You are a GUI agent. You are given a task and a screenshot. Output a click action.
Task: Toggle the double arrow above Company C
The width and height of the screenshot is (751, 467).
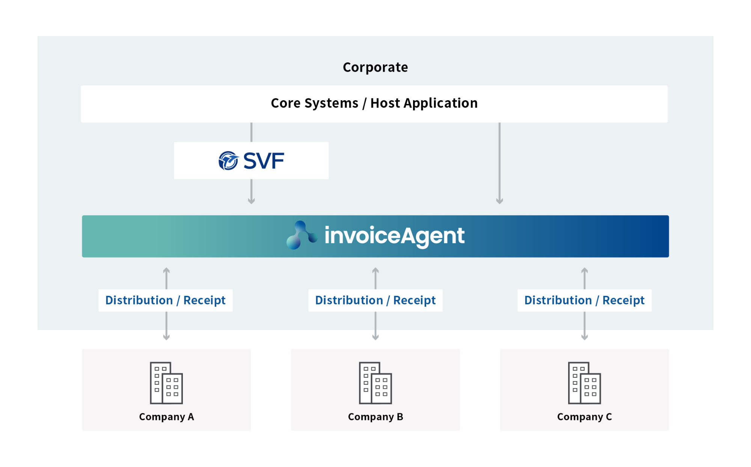tap(584, 278)
